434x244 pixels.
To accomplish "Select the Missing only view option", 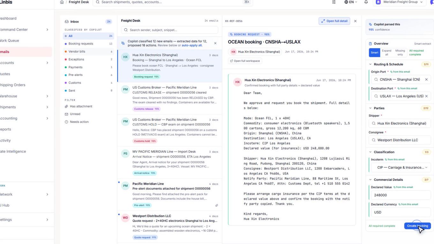I will (x=400, y=53).
